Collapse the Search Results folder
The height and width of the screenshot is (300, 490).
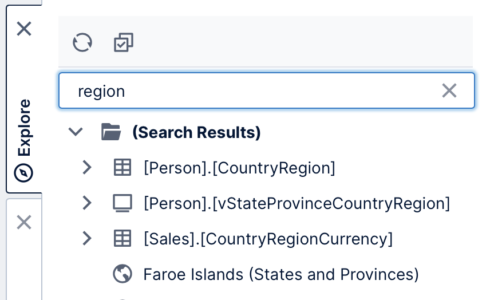pos(76,132)
